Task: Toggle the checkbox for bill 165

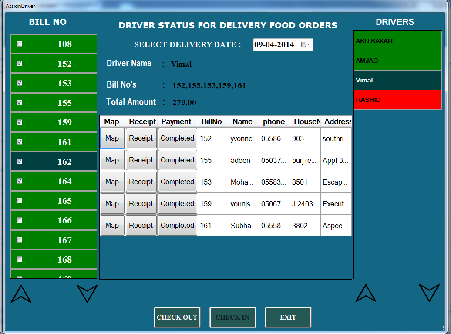Action: coord(19,201)
